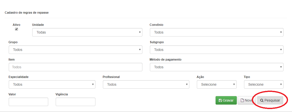The width and height of the screenshot is (292, 112).
Task: Click the floppy disk icon on Gravar
Action: (220, 100)
